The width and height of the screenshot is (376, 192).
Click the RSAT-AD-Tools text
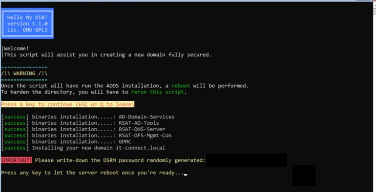(139, 123)
